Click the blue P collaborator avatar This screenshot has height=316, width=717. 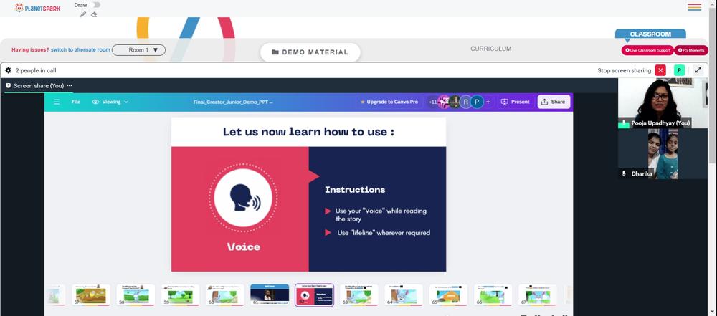point(477,102)
